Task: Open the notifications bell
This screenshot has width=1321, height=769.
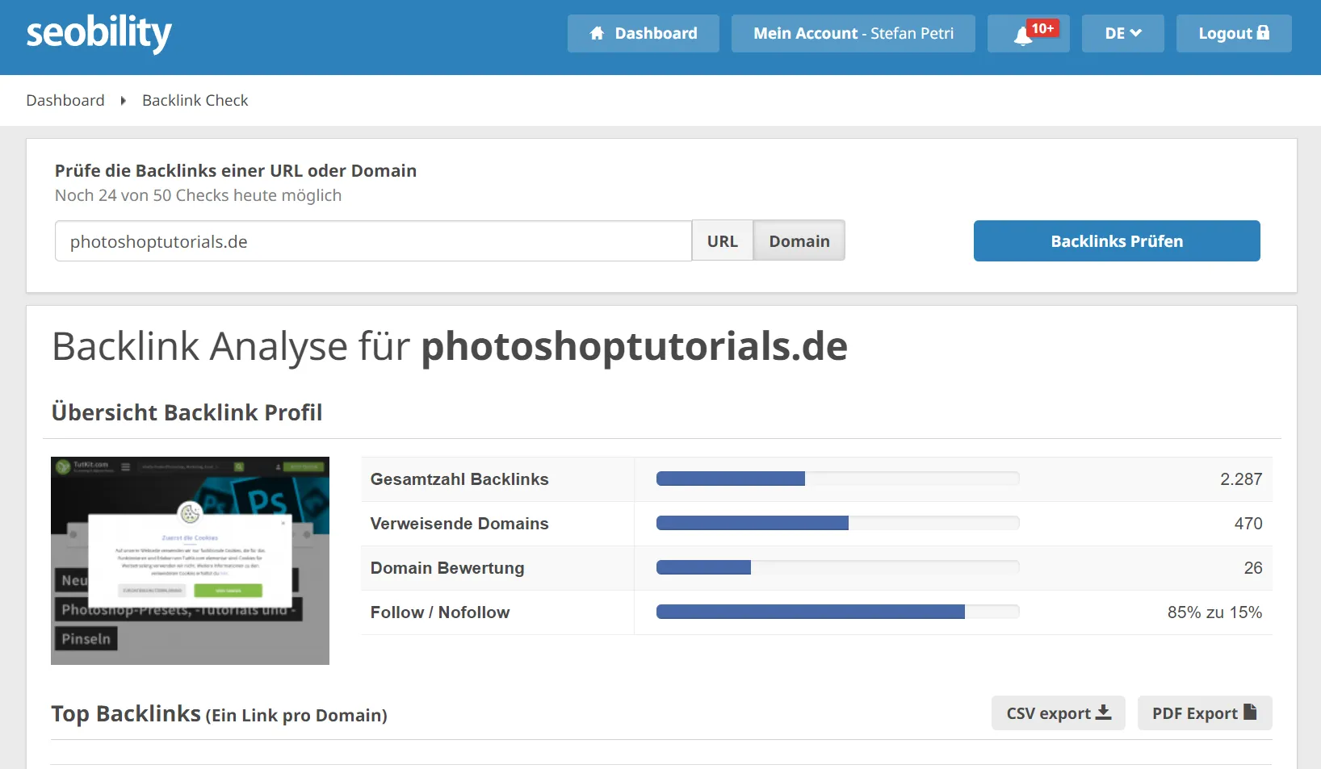Action: point(1024,35)
